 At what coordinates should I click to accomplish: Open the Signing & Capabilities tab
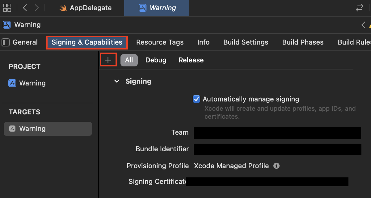click(87, 42)
